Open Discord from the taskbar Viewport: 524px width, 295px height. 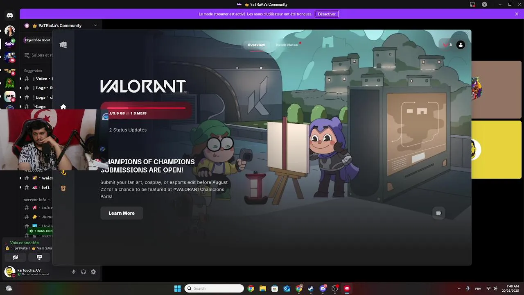[x=323, y=288]
